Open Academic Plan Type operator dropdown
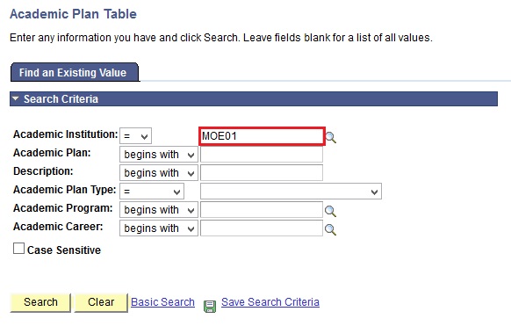 [152, 192]
